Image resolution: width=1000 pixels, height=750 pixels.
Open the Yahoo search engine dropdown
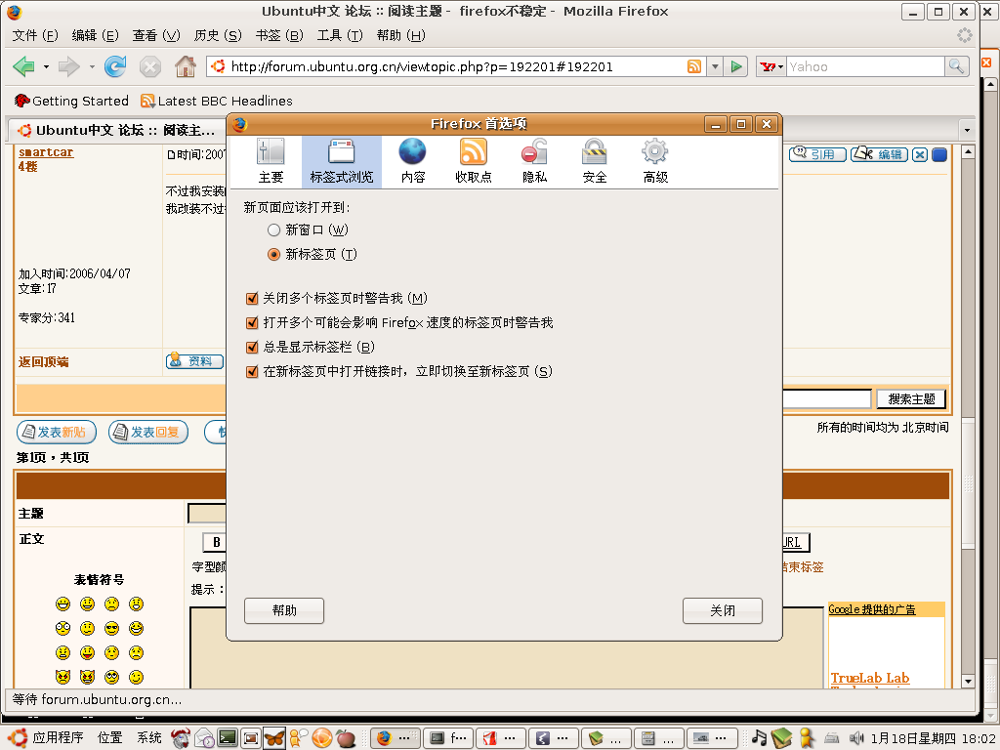click(771, 66)
